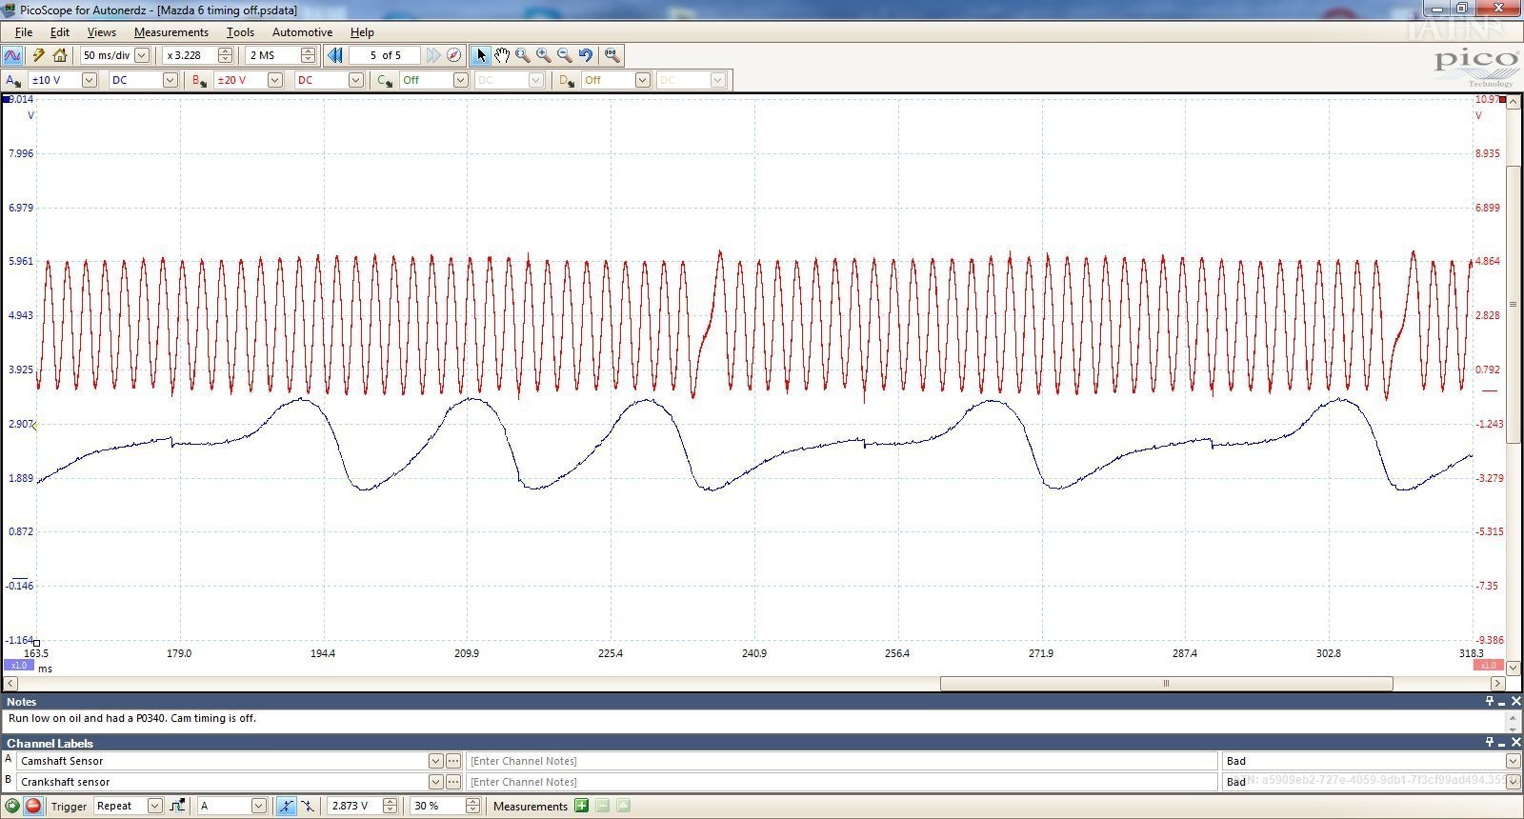Add a measurement with green plus
Image resolution: width=1524 pixels, height=819 pixels.
tap(582, 806)
